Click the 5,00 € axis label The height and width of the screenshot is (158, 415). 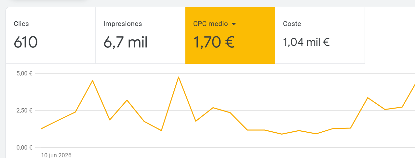[x=24, y=73]
